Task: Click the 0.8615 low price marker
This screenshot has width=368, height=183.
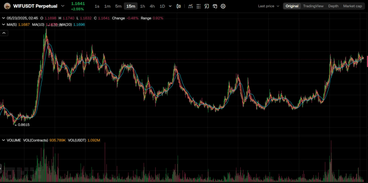Action: point(22,125)
